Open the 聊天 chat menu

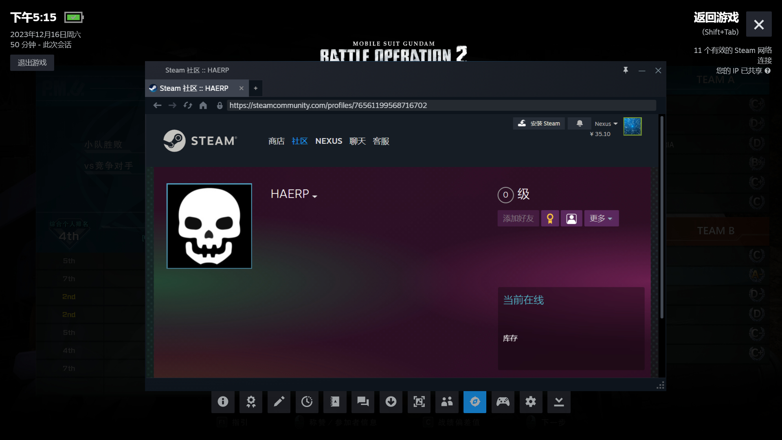point(358,141)
